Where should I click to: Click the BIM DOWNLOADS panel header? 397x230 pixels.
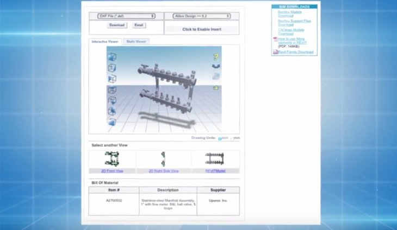(x=294, y=7)
